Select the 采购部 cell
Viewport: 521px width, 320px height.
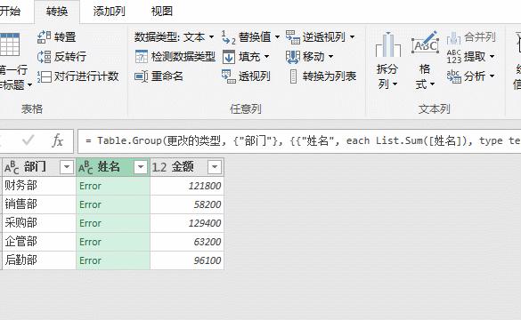(x=39, y=223)
